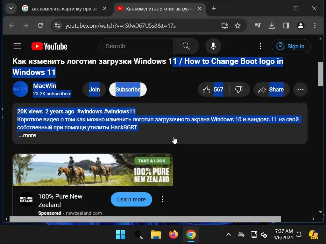Open notifications bell
Screen dimensions: 326x244
[299, 235]
